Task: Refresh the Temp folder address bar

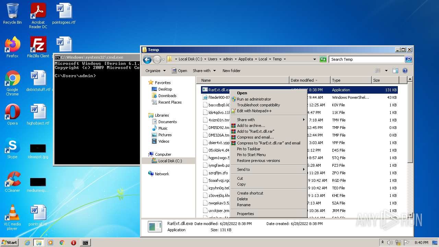Action: 323,59
